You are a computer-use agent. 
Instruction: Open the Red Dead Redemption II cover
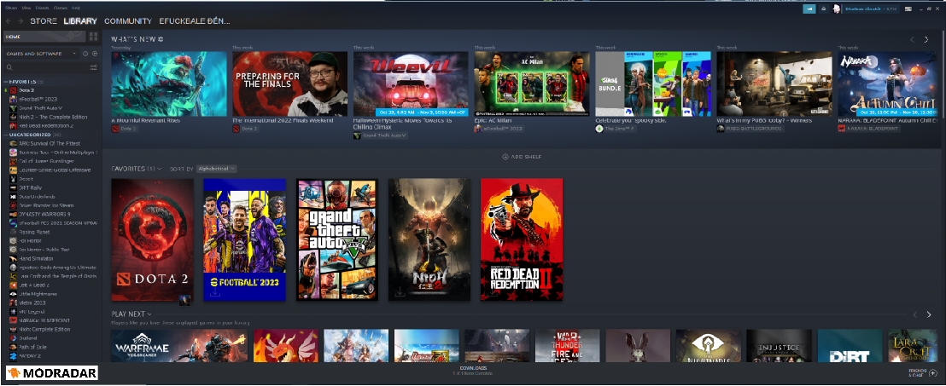(x=522, y=239)
